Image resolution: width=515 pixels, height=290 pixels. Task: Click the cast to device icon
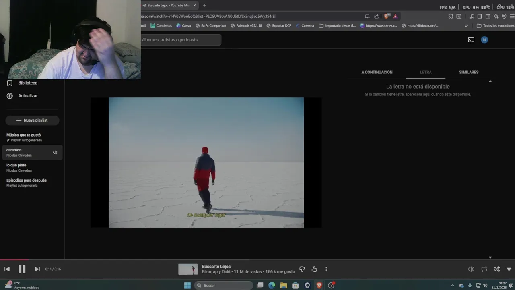tap(471, 40)
